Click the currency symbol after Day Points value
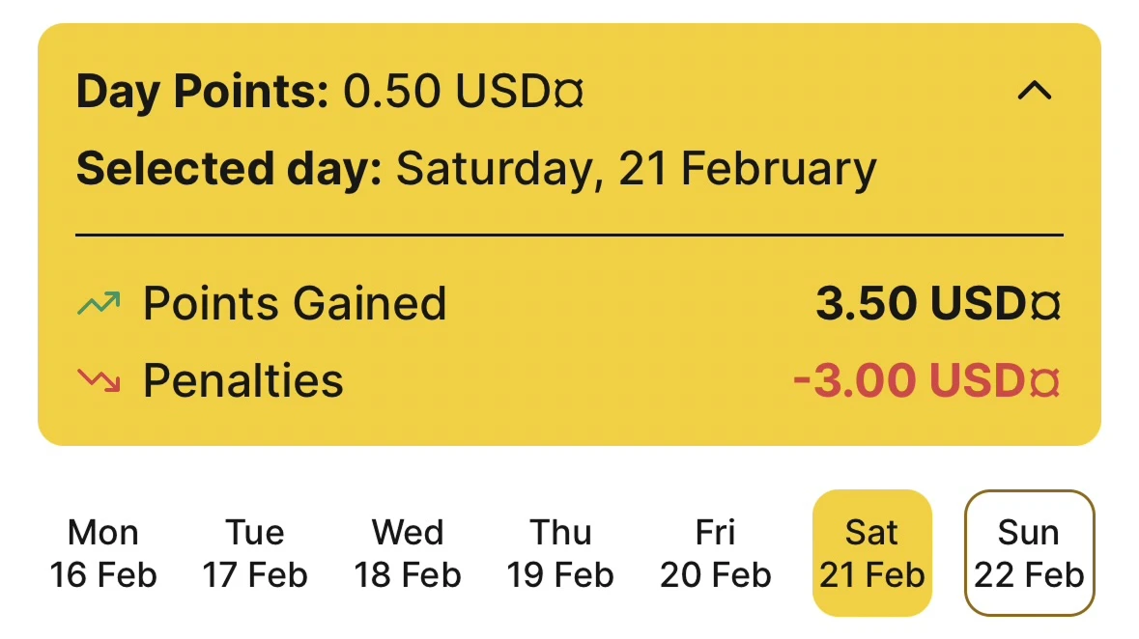 pyautogui.click(x=567, y=90)
